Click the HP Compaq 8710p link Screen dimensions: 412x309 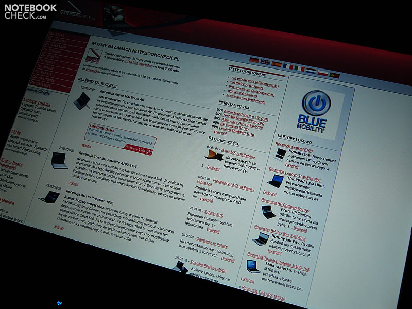tap(234, 127)
